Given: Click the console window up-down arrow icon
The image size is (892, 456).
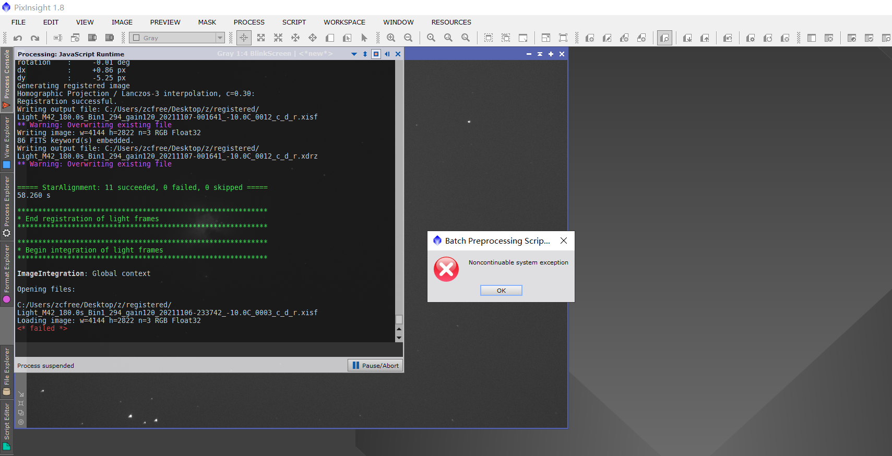Looking at the screenshot, I should click(x=365, y=54).
